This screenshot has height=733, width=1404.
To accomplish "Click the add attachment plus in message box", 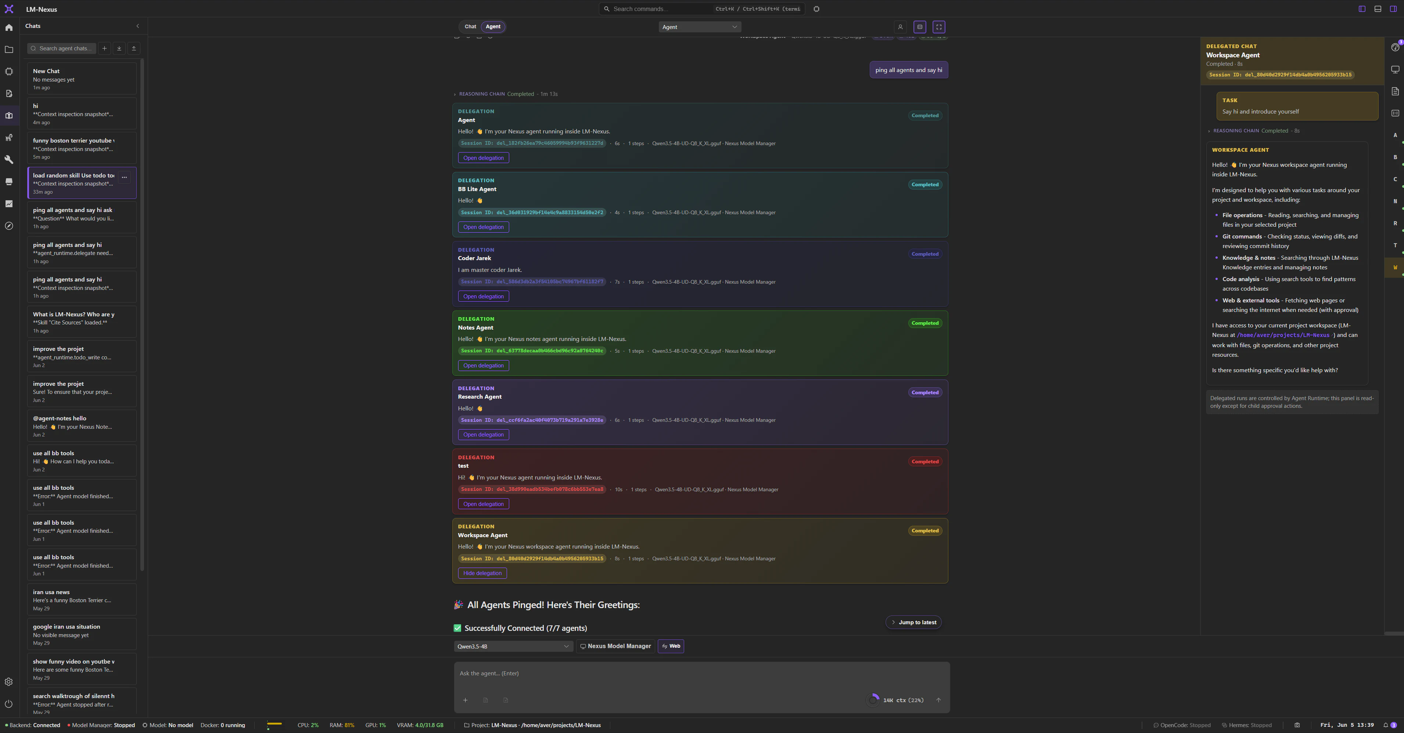I will click(x=466, y=700).
